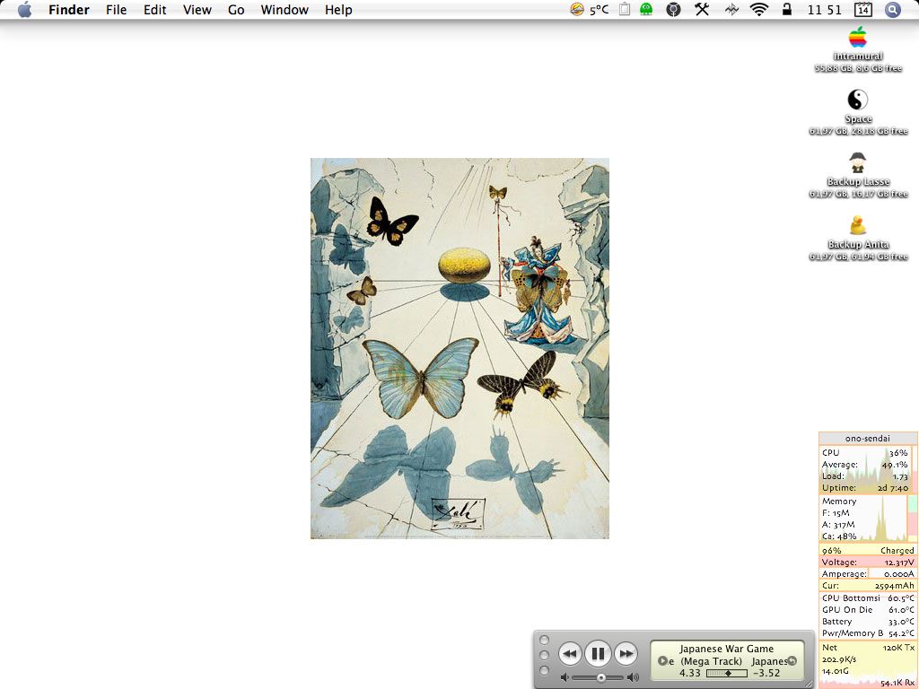
Task: Click the Memory usage graph panel
Action: 868,519
